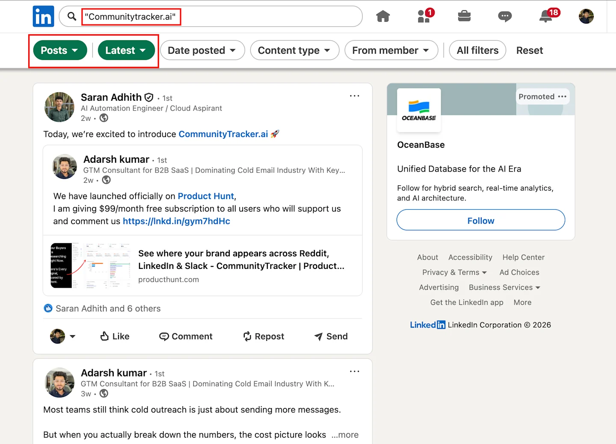This screenshot has height=444, width=616.
Task: Click the search magnifier icon
Action: point(72,16)
